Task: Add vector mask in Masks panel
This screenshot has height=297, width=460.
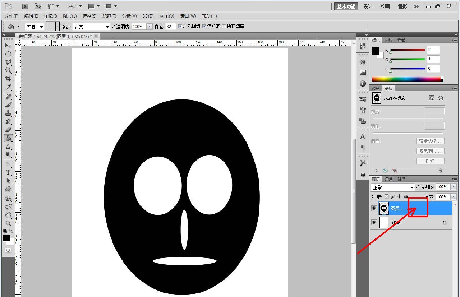Action: coord(441,98)
